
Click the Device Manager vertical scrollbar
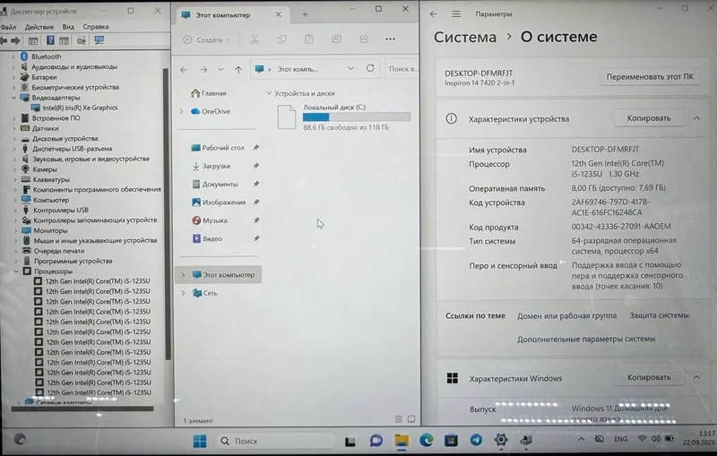[168, 214]
